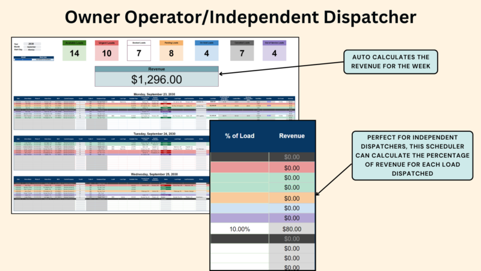This screenshot has width=481, height=271.
Task: Open the Start Day field showing Monday
Action: click(x=32, y=49)
